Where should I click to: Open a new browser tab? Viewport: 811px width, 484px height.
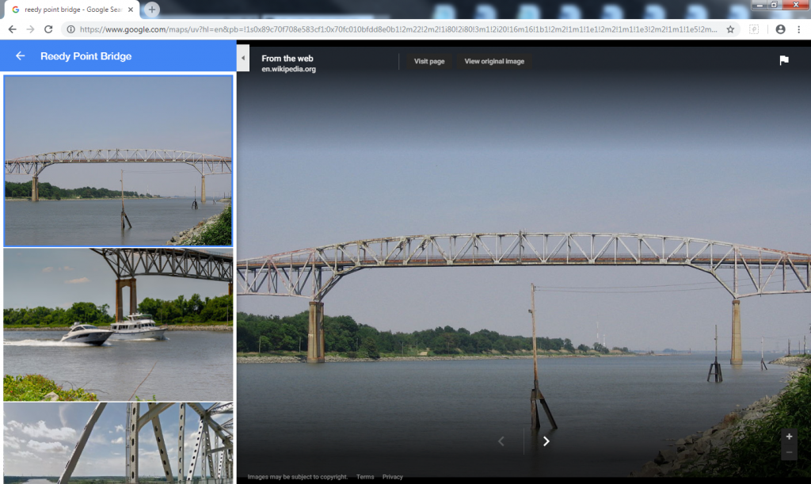pos(151,10)
